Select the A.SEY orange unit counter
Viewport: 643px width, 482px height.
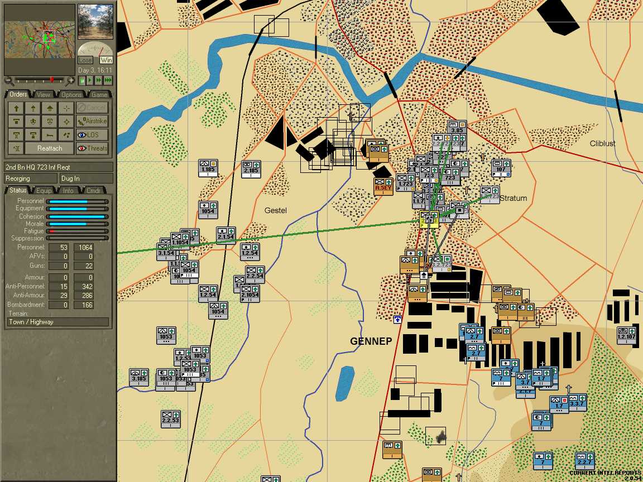point(383,186)
